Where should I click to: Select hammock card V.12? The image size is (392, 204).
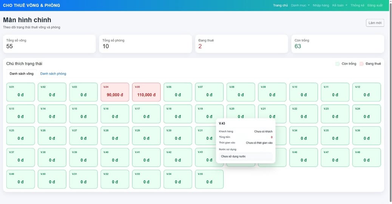[x=366, y=92]
